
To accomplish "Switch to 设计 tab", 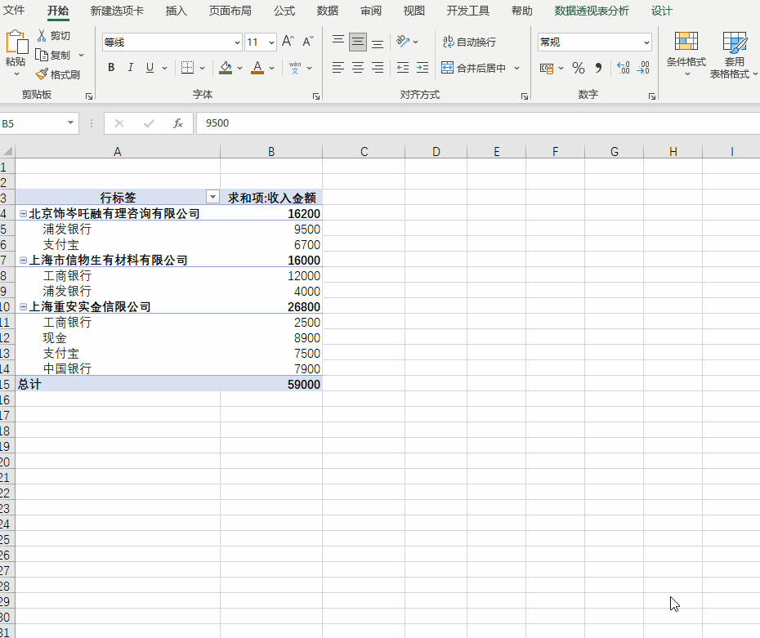I will tap(662, 11).
